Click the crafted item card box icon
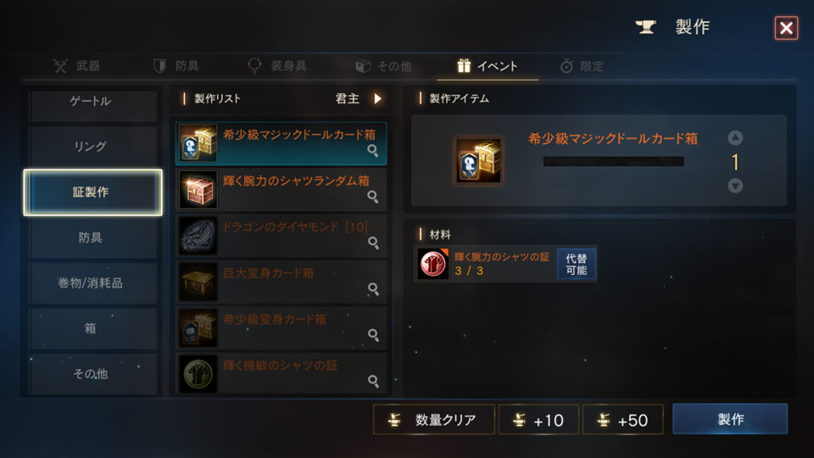This screenshot has width=814, height=458. [478, 160]
